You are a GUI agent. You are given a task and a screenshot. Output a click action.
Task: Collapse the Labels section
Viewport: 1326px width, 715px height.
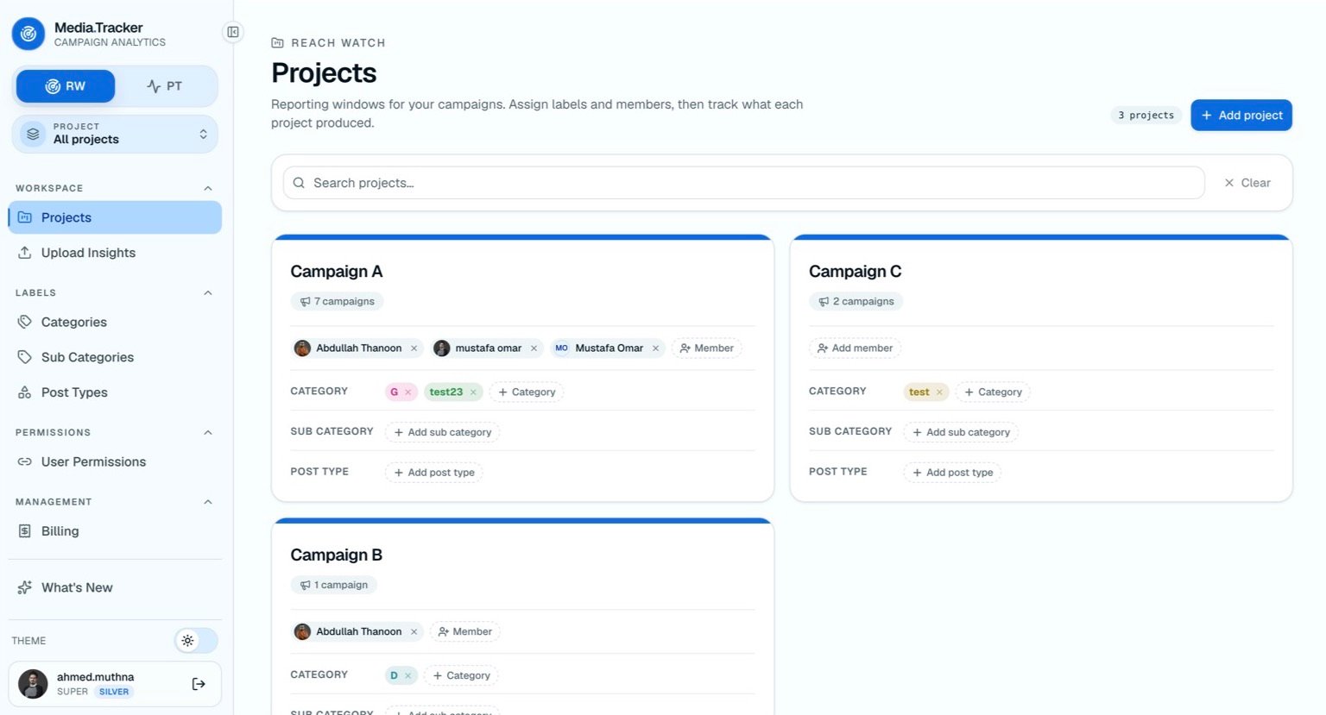coord(208,293)
